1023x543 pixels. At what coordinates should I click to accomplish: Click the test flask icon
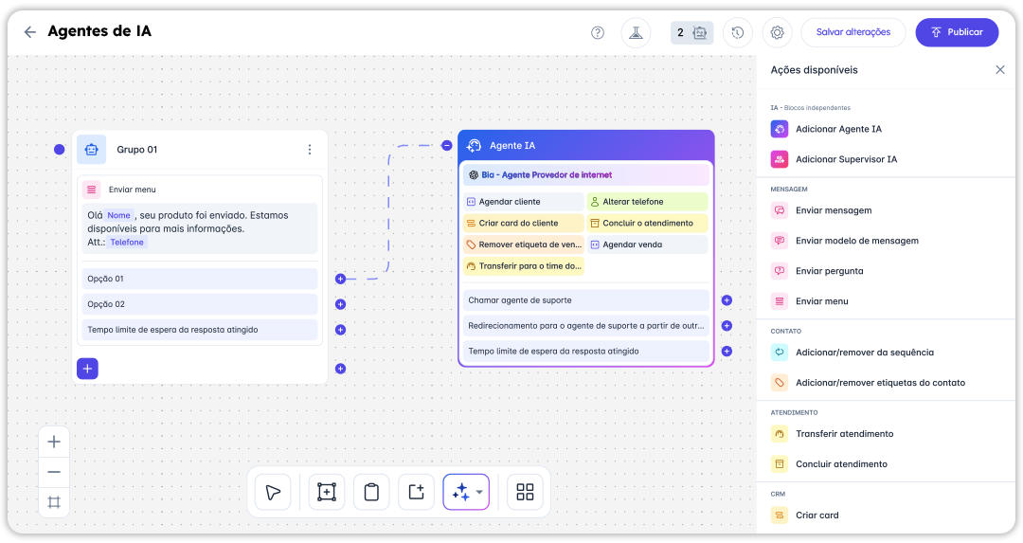pyautogui.click(x=636, y=32)
